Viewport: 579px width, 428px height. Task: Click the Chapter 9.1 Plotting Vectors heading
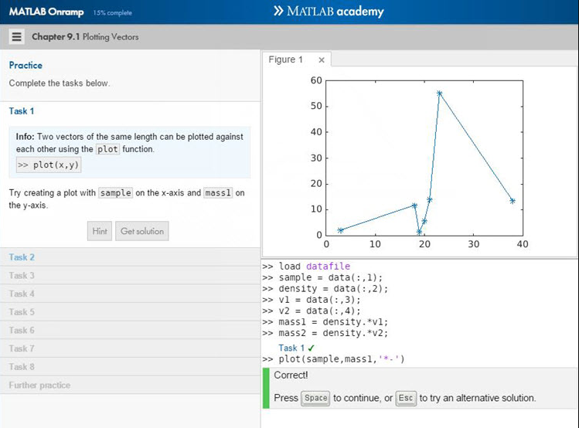tap(85, 37)
